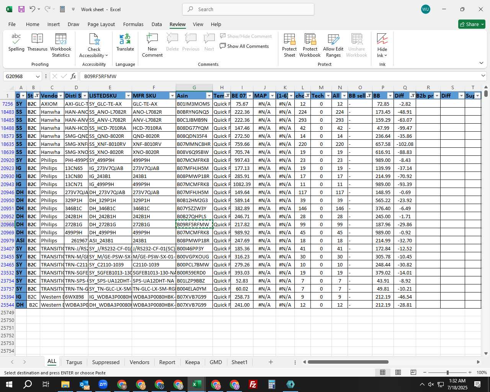Click the Check Accessibility icon

[x=94, y=39]
